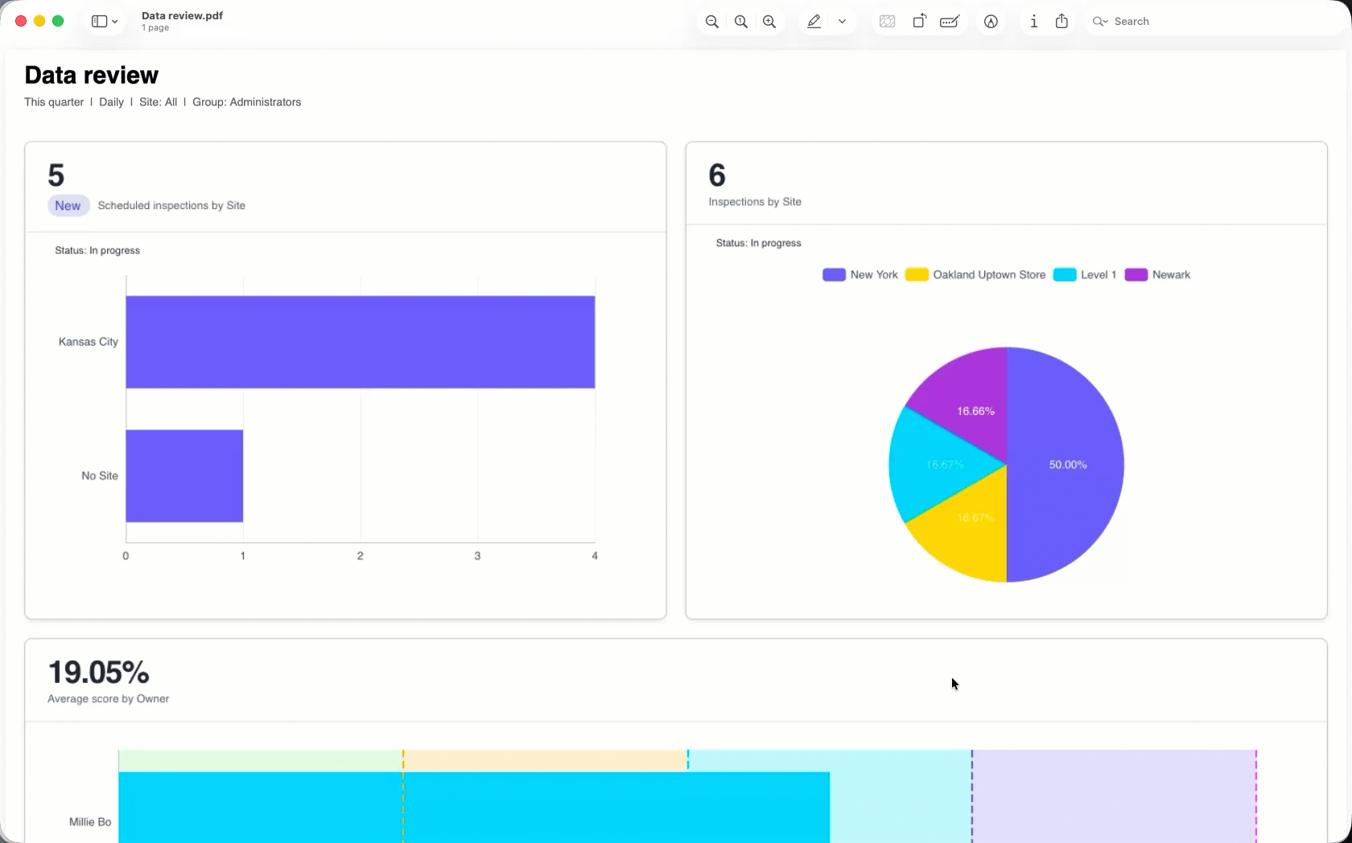Click 'Site: All' filter text
This screenshot has width=1352, height=843.
[158, 102]
